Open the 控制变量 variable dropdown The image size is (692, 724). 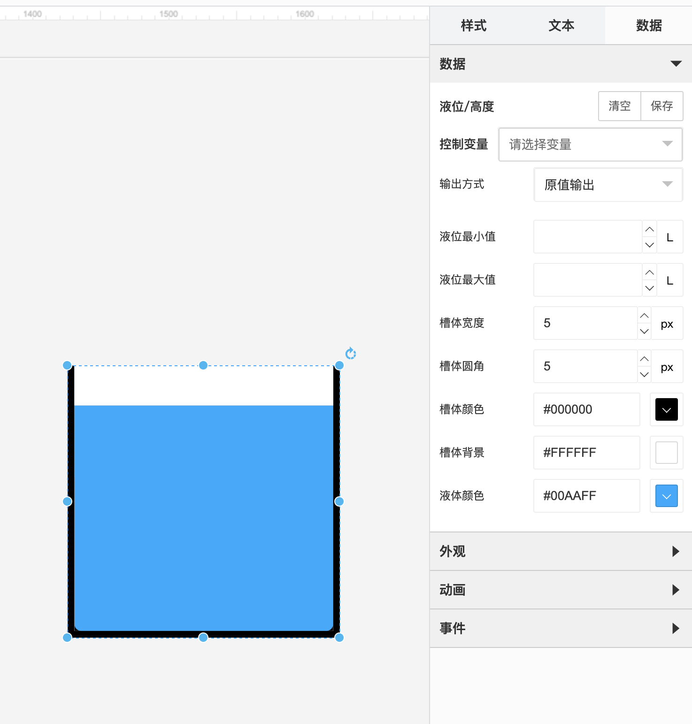tap(591, 145)
